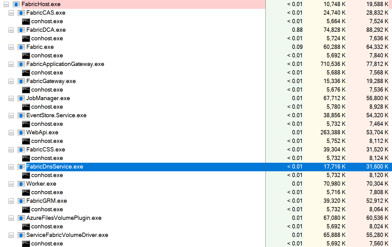
Task: Click the FabricGRM.exe process icon
Action: 21,201
